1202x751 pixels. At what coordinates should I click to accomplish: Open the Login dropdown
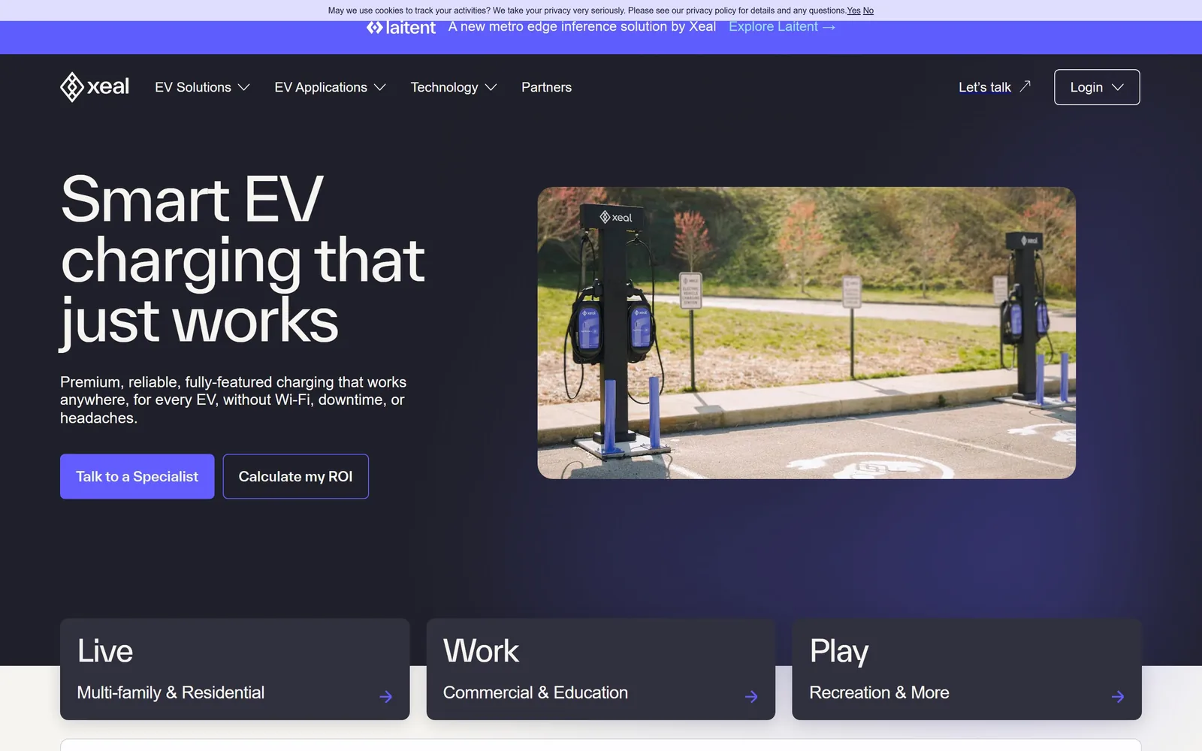[x=1097, y=87]
